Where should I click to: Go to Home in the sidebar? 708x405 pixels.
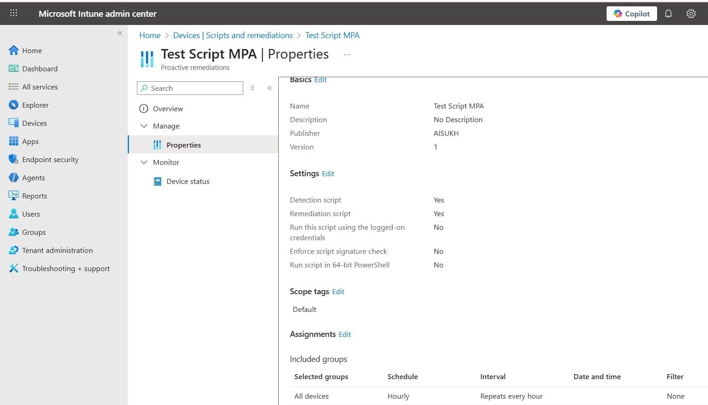[32, 50]
